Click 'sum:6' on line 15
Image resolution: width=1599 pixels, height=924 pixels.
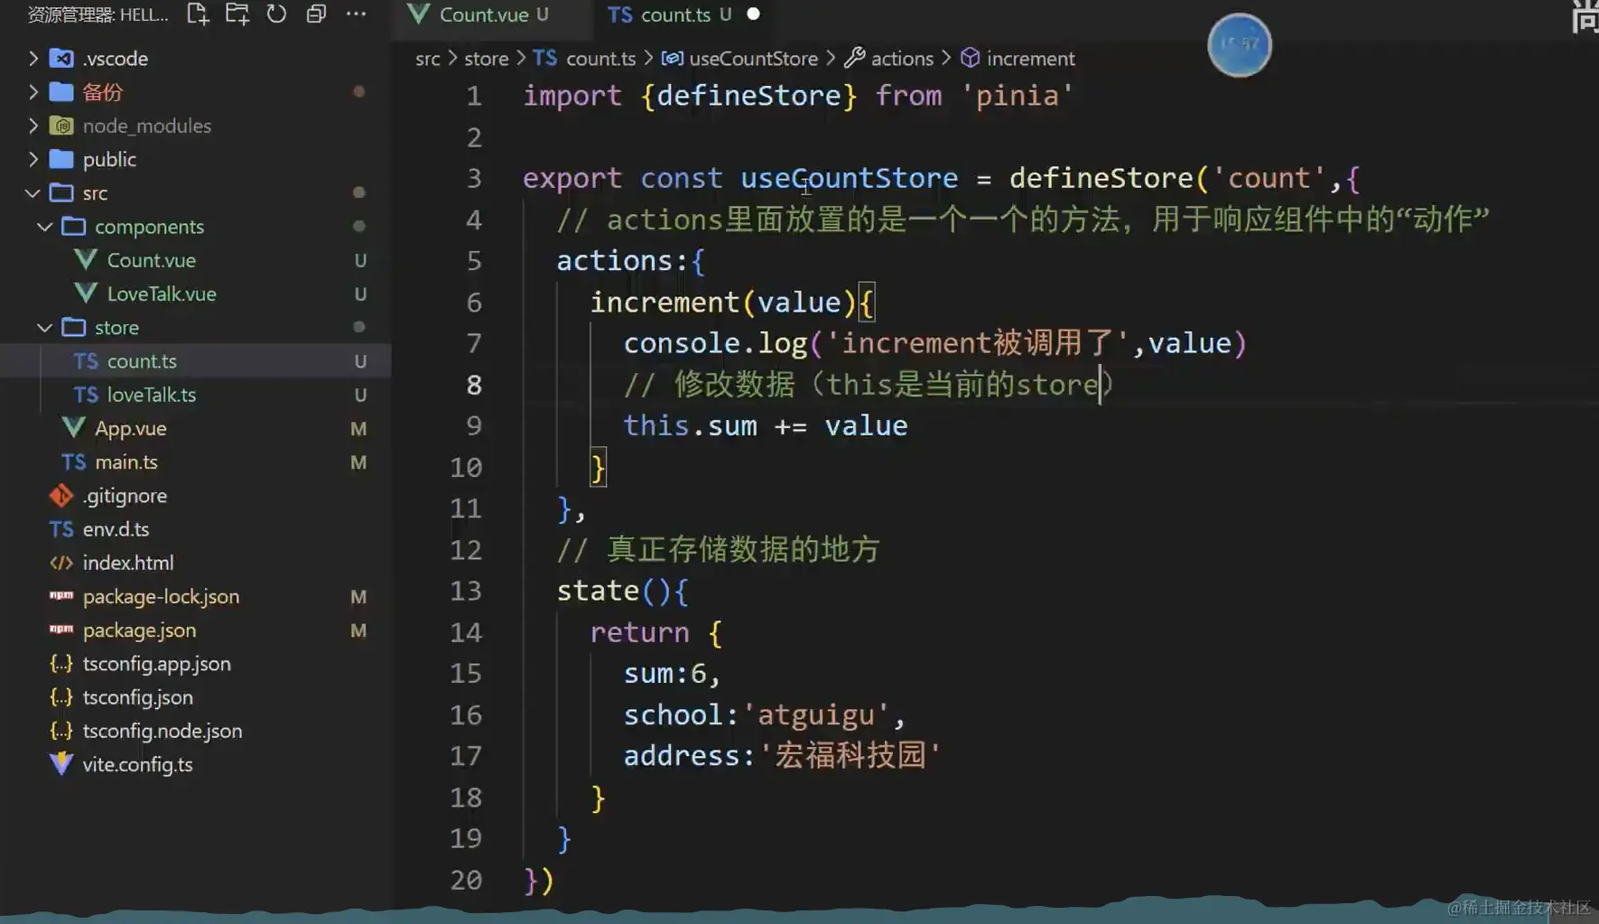[665, 674]
